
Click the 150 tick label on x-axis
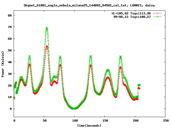click(x=105, y=121)
